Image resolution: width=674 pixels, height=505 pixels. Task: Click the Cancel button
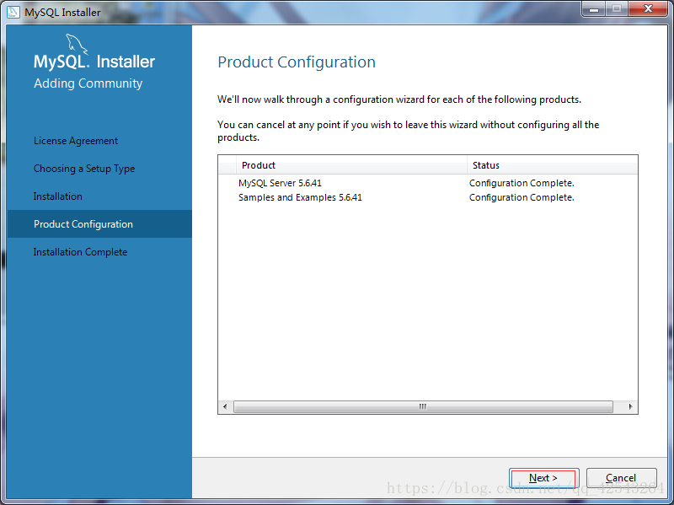[621, 477]
